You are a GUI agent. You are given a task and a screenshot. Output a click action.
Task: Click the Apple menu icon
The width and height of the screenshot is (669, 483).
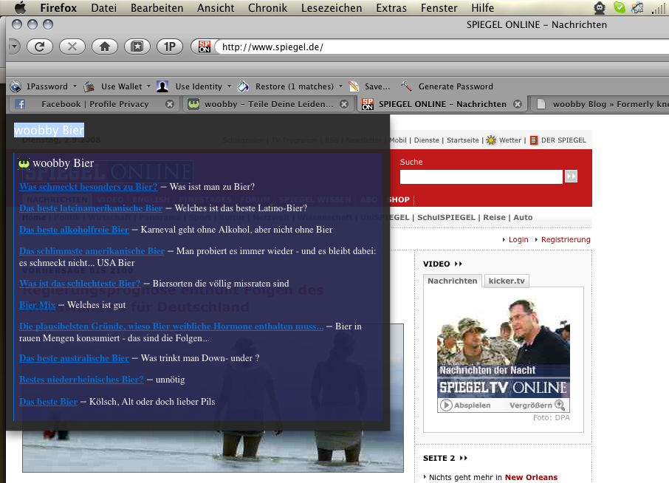pos(20,7)
